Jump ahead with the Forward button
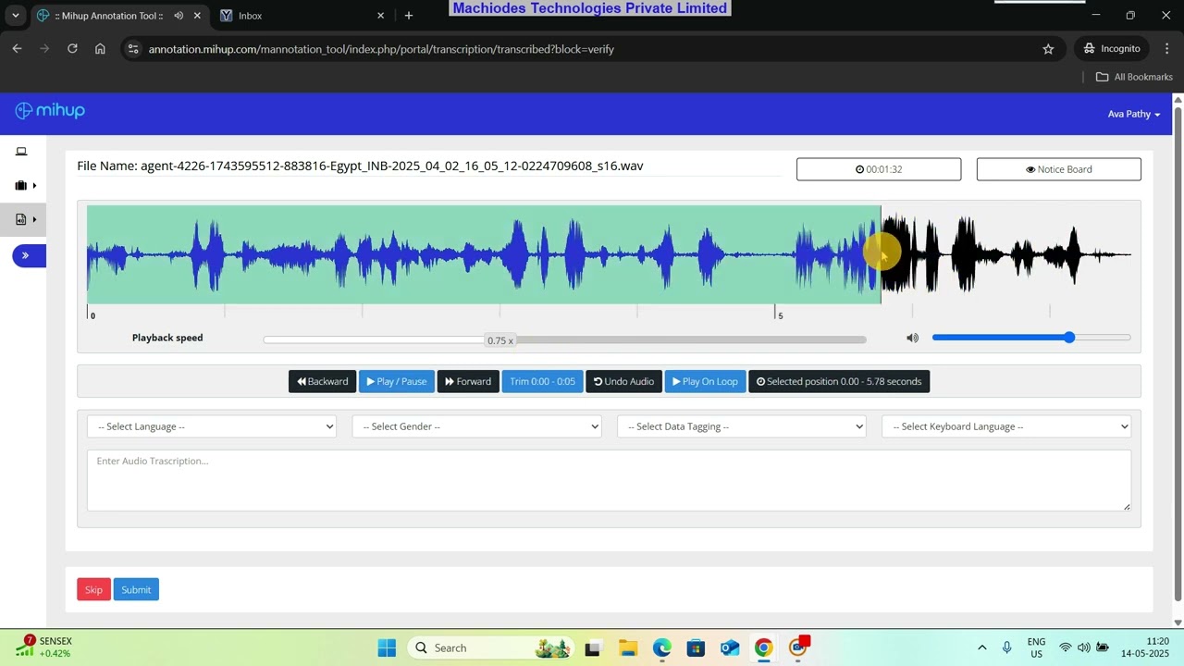Image resolution: width=1184 pixels, height=666 pixels. pyautogui.click(x=468, y=381)
